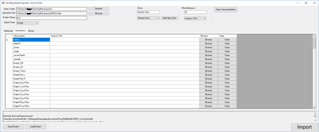The width and height of the screenshot is (319, 132).
Task: Browse for the Data Folder
Action: coord(99,9)
